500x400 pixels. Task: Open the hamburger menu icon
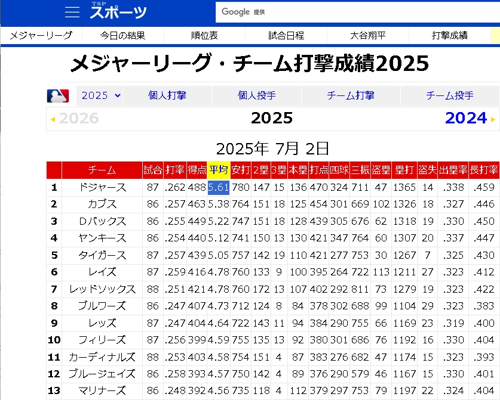(x=72, y=13)
